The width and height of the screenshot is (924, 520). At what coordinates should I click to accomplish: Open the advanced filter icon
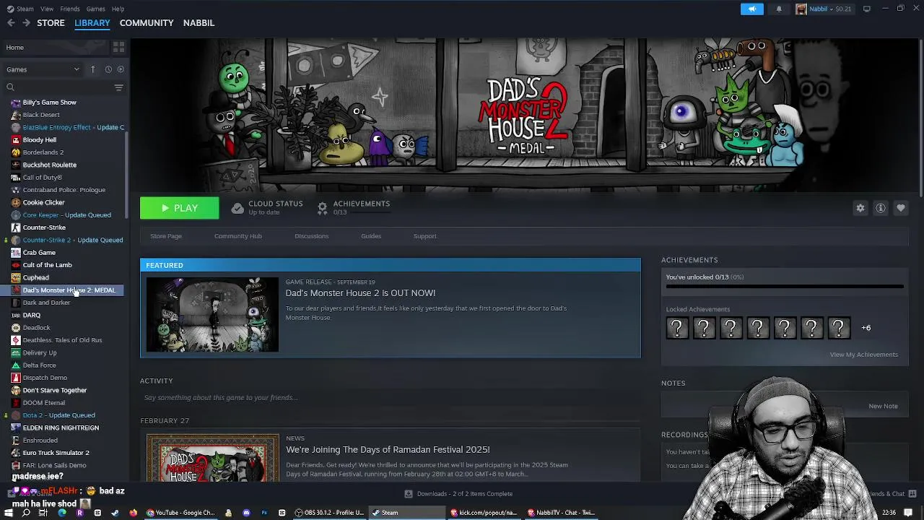tap(118, 87)
